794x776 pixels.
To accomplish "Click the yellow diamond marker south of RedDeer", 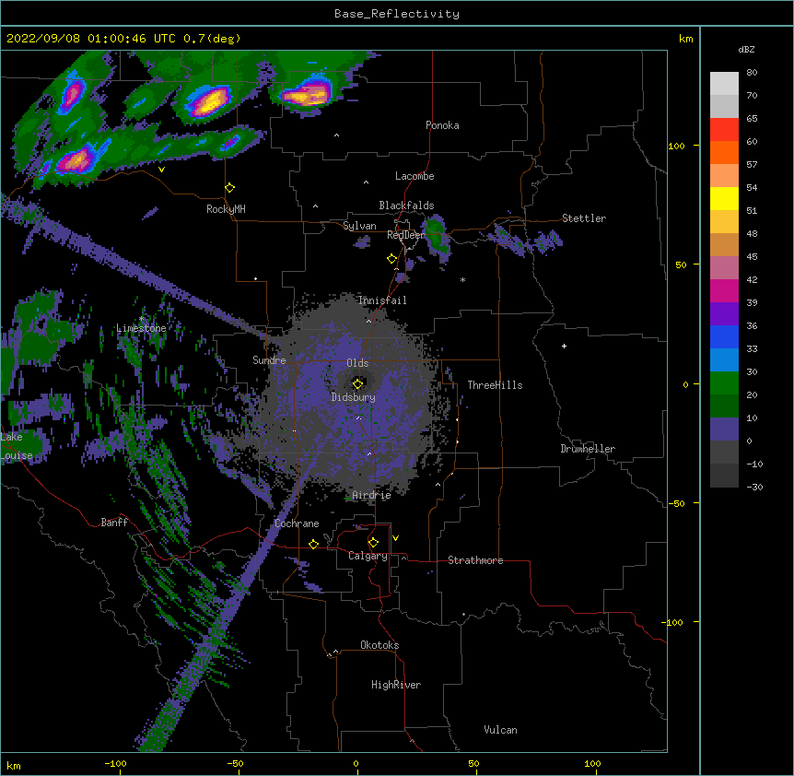I will click(392, 259).
